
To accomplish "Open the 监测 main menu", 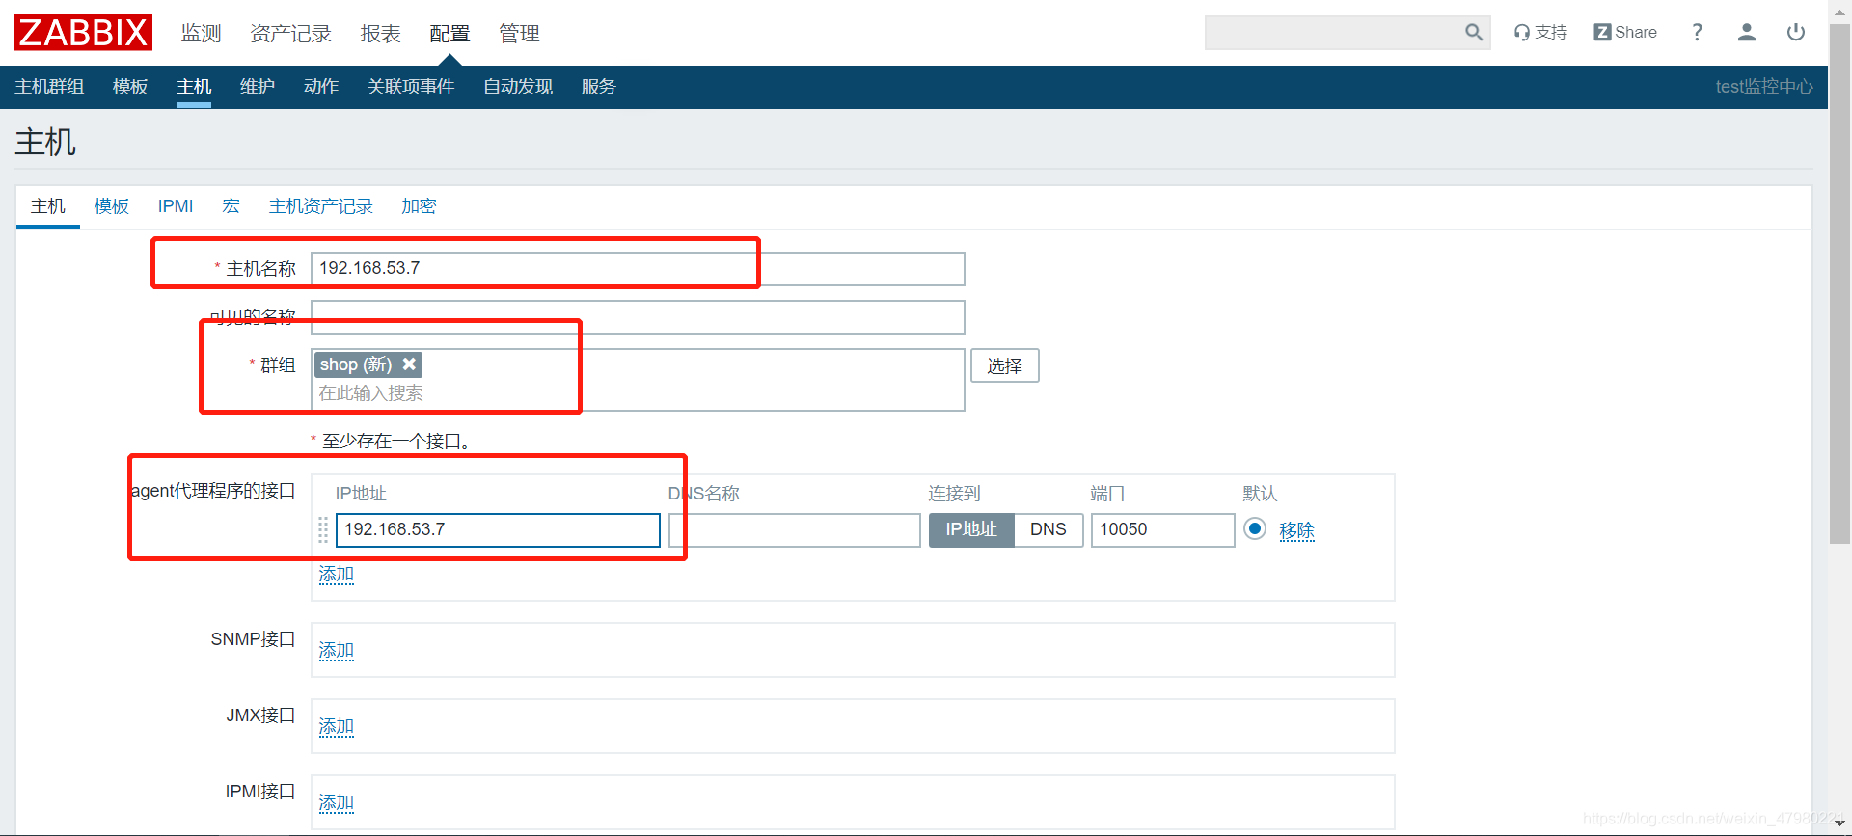I will click(201, 33).
